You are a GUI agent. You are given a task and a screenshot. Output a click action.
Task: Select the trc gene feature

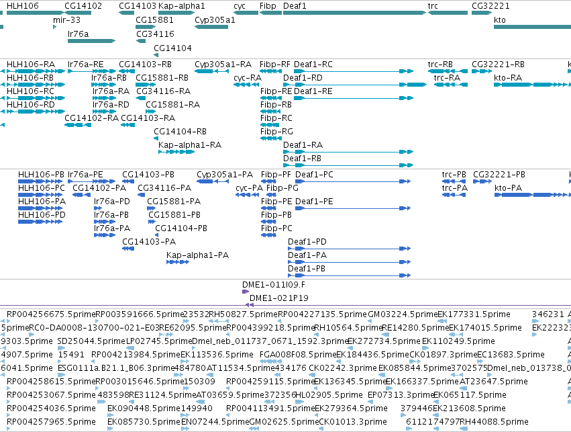[448, 13]
